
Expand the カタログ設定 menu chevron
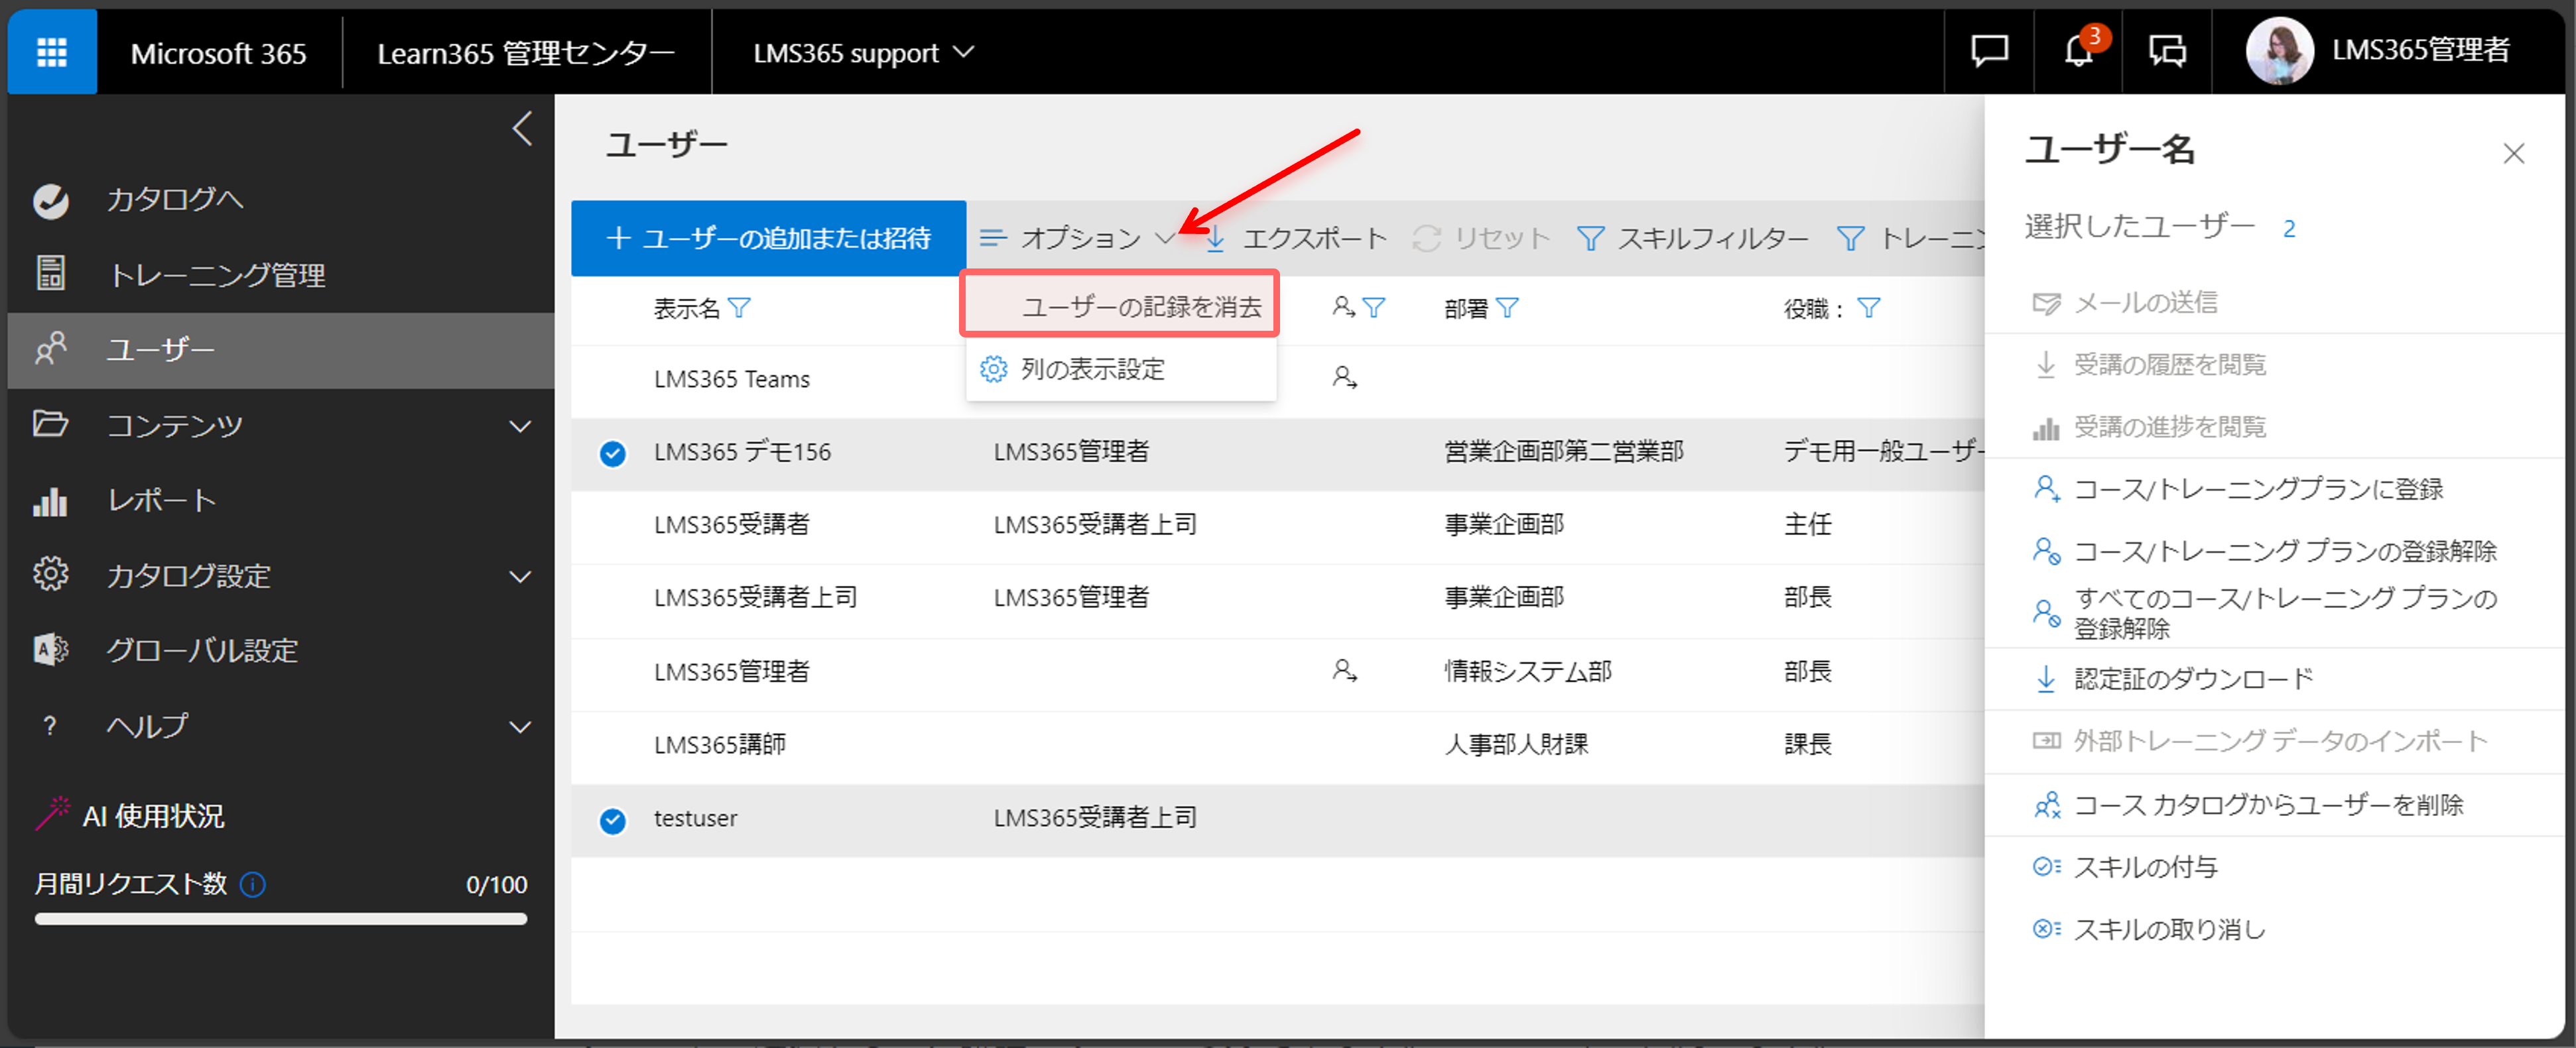pos(520,577)
